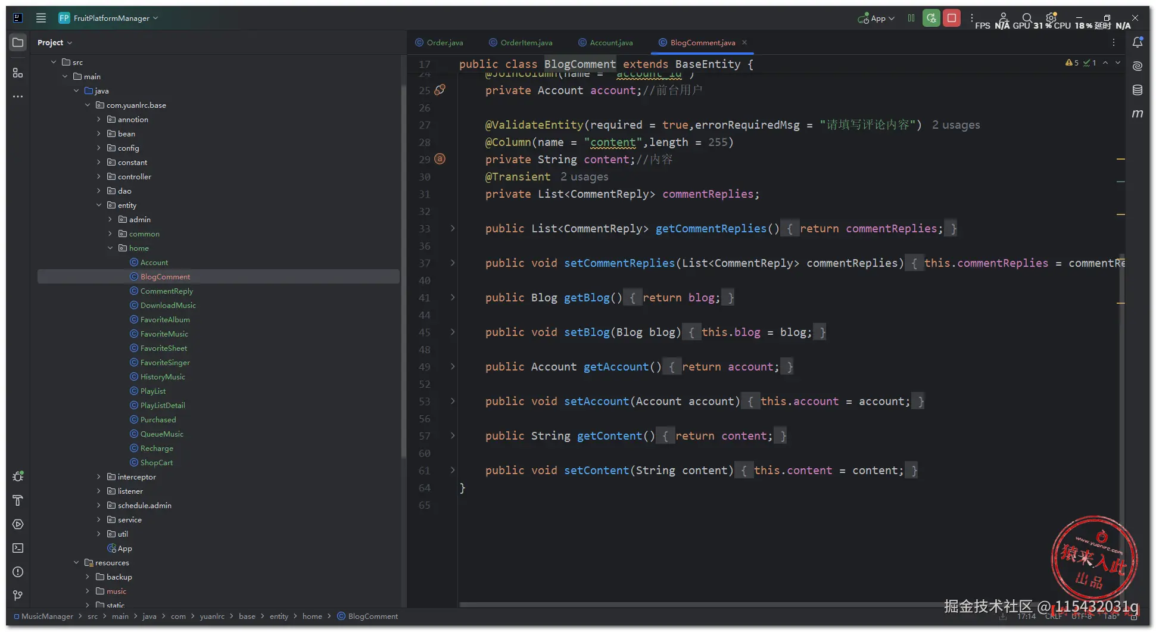Expand the service package
Screen dimensions: 1156x632
point(99,519)
